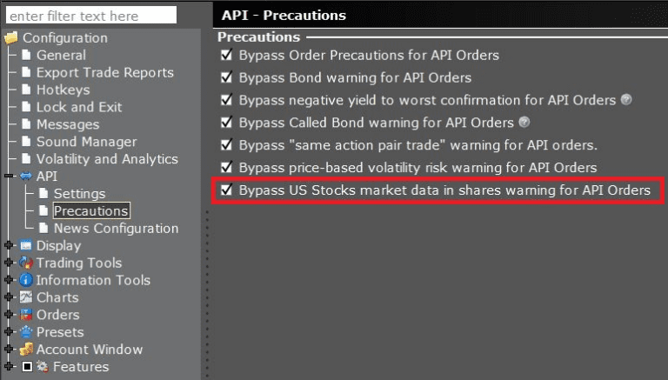Viewport: 668px width, 380px height.
Task: Click the Information Tools info icon
Action: (x=25, y=280)
